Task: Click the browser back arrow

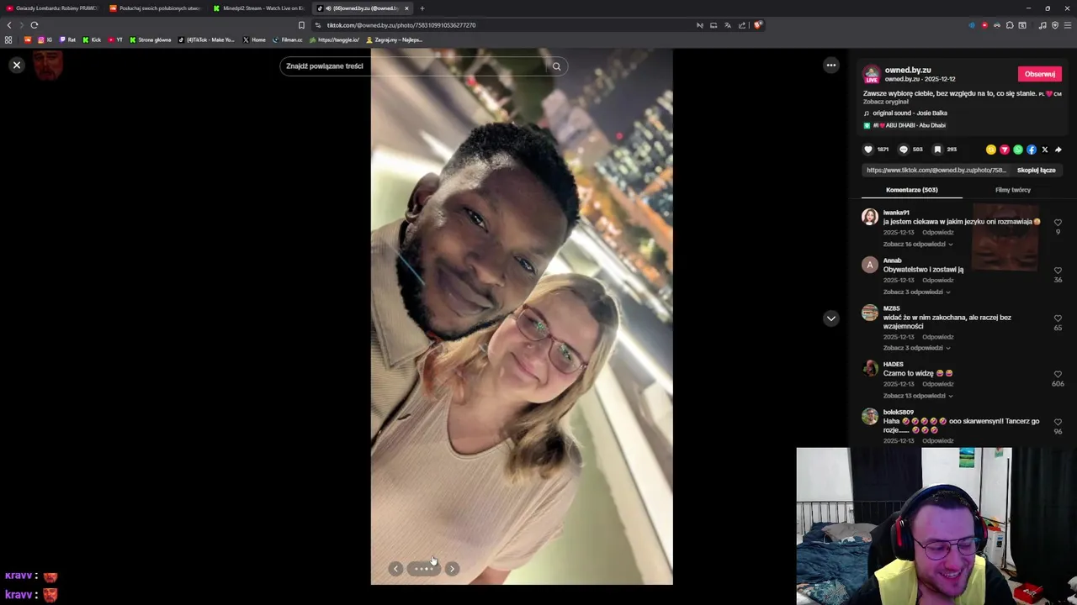Action: [x=9, y=25]
